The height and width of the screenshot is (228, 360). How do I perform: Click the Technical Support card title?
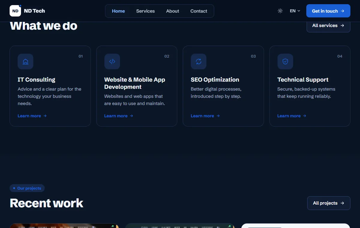point(303,79)
